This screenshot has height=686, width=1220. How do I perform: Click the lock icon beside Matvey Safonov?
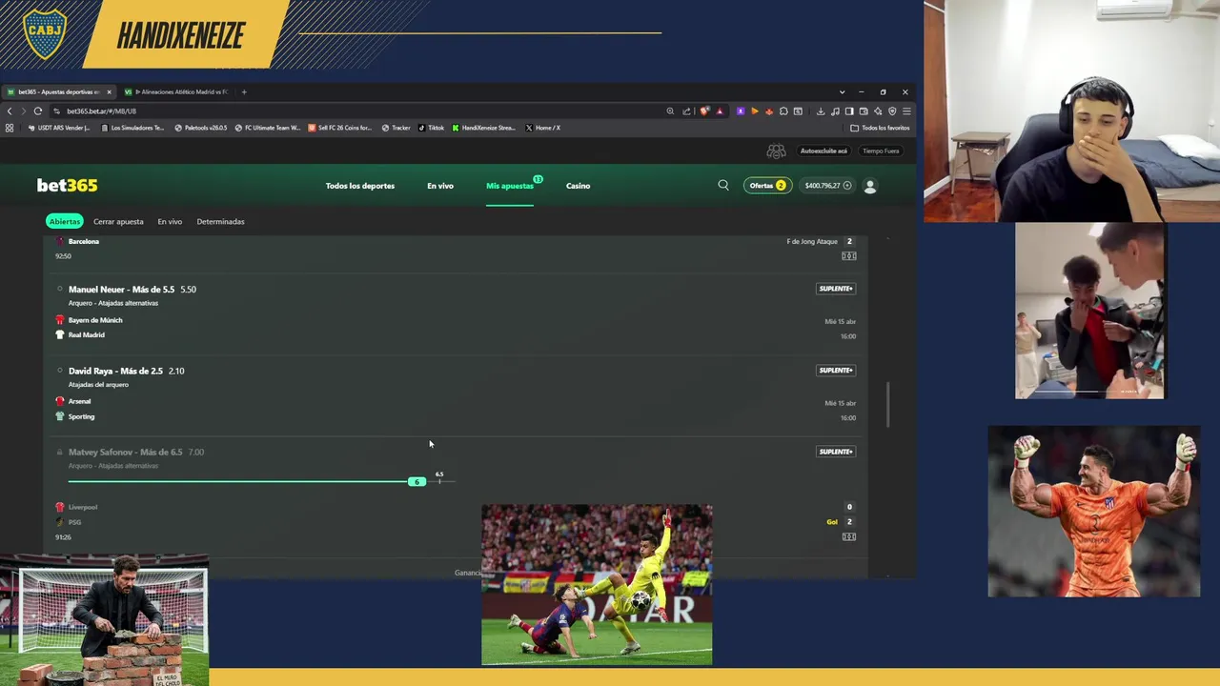59,452
